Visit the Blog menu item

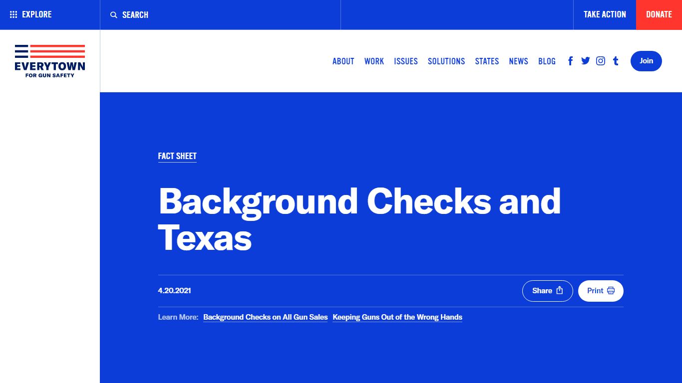(x=547, y=61)
